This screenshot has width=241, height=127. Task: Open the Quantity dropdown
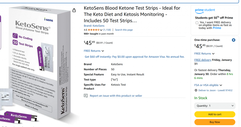click(214, 106)
